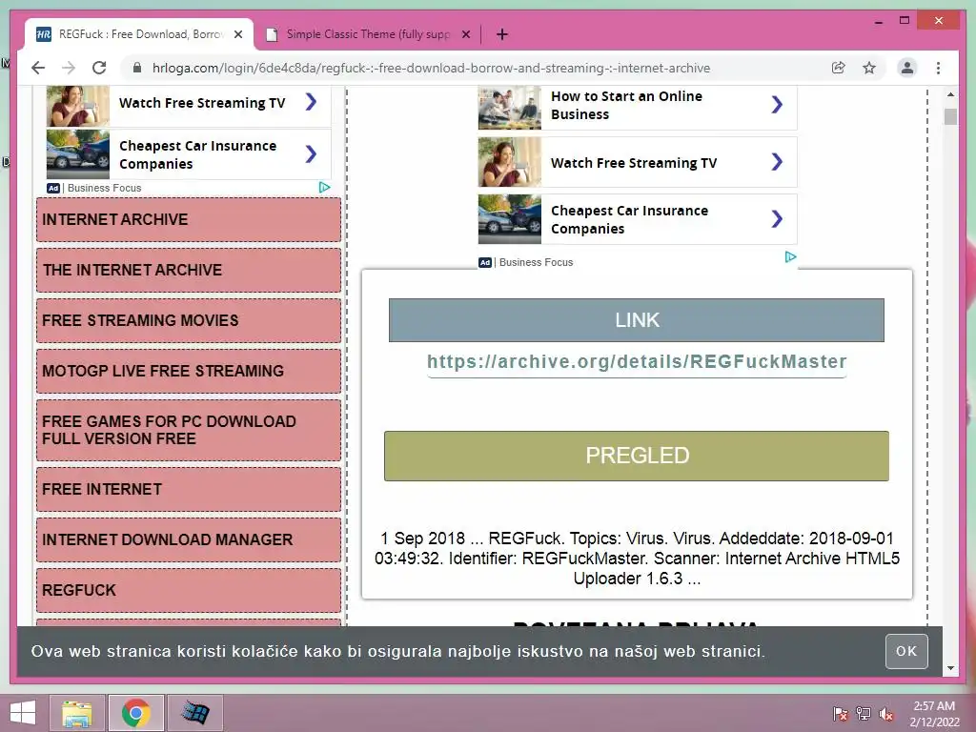Click the hrloga.com address bar
The height and width of the screenshot is (732, 976).
click(431, 68)
